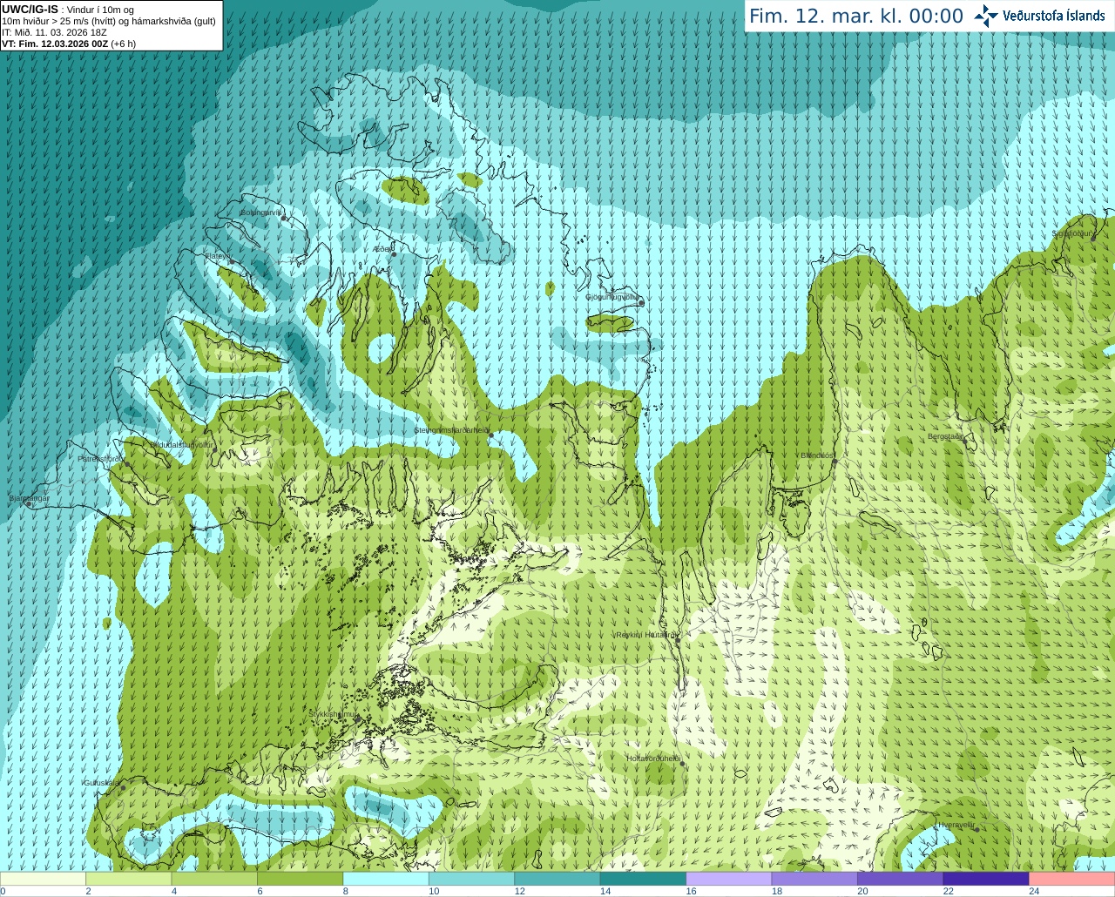Click the 12–14 m/s teal legend swatch
This screenshot has height=897, width=1115.
[x=557, y=879]
